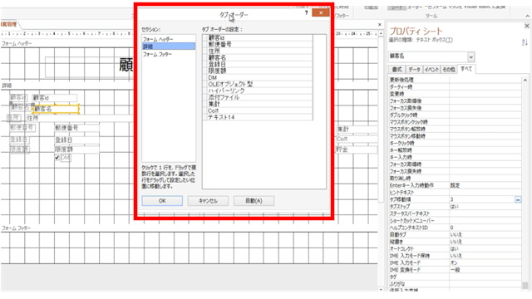Click キャンセル in the tab order dialog

point(208,201)
